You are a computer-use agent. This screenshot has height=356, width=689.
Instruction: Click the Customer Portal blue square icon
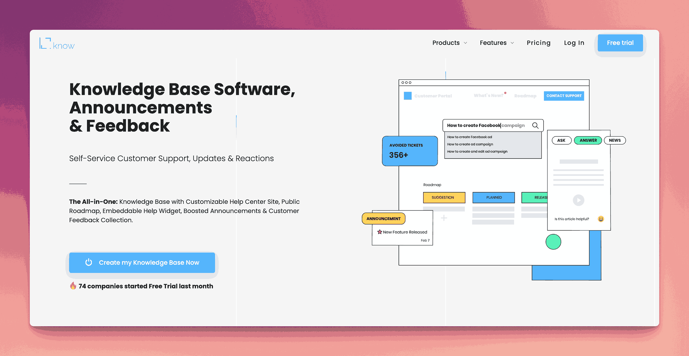tap(408, 96)
